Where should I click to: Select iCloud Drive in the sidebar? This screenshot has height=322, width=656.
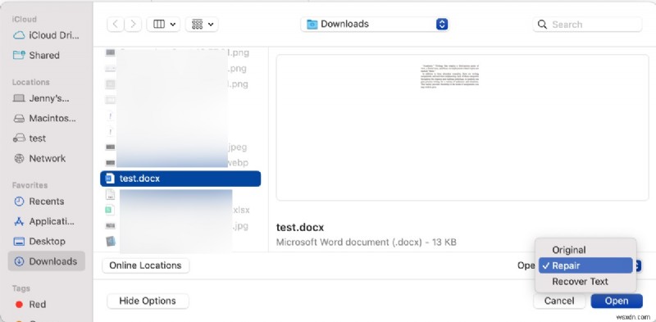point(46,35)
